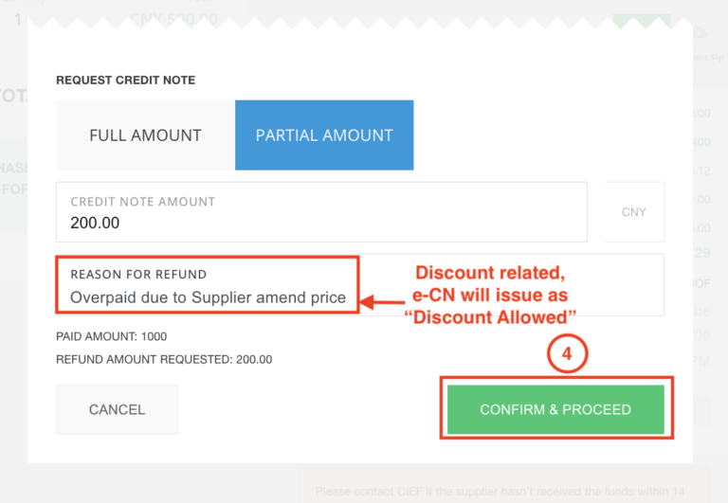Click the REQUEST CREDIT NOTE heading
Image resolution: width=728 pixels, height=503 pixels.
click(126, 81)
